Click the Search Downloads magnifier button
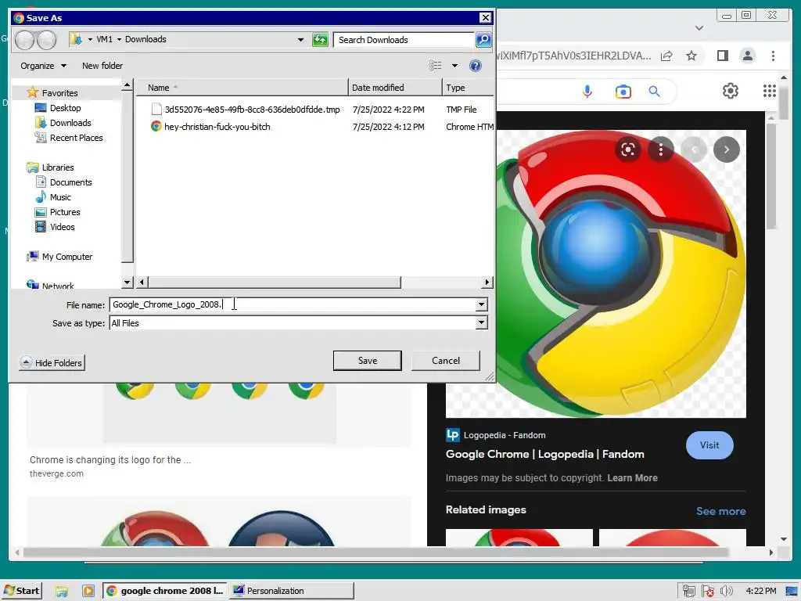 click(x=483, y=39)
